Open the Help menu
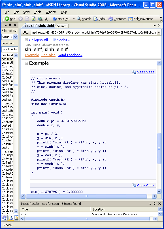This screenshot has height=229, width=164. pyautogui.click(x=64, y=12)
